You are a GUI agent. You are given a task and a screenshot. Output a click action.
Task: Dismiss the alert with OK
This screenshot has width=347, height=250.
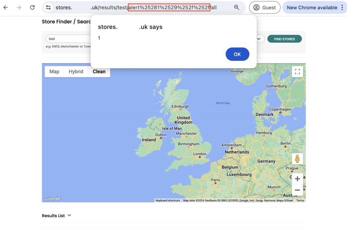[237, 54]
